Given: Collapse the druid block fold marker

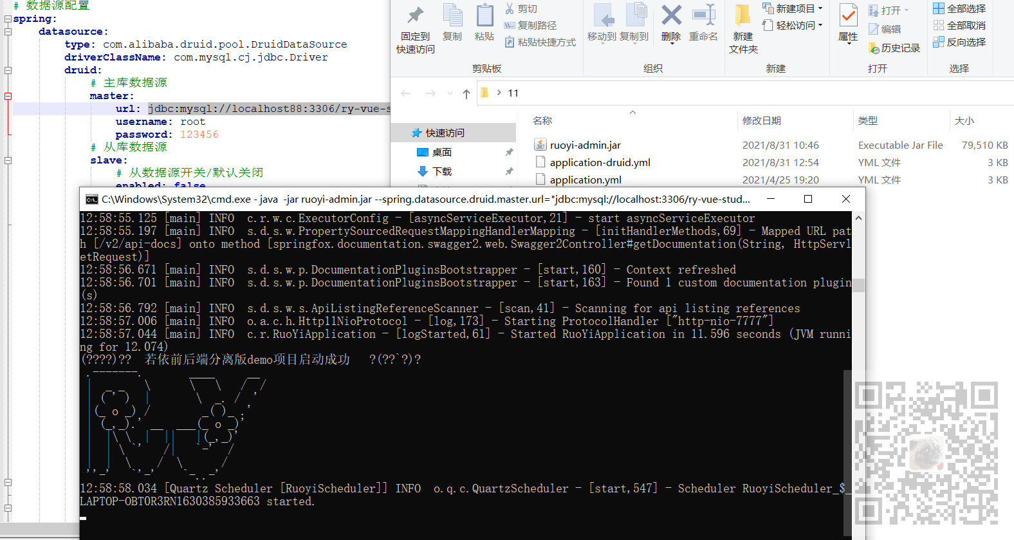Looking at the screenshot, I should [x=8, y=70].
